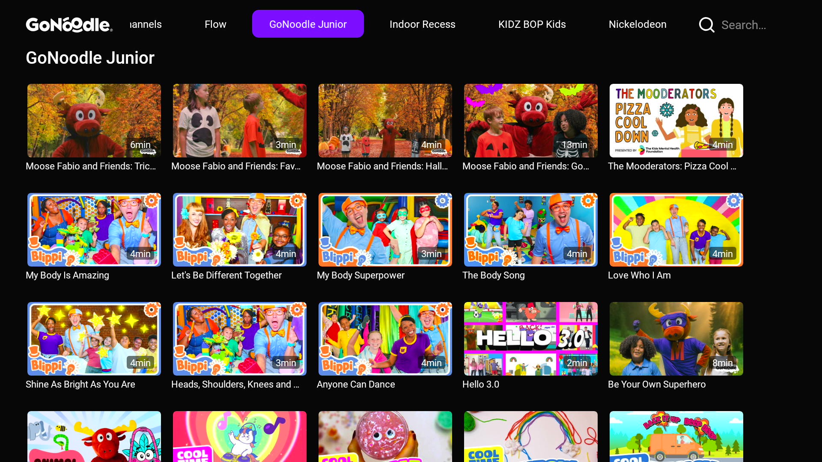Image resolution: width=822 pixels, height=462 pixels.
Task: Open the KIDZ BOP Kids tab
Action: 532,24
